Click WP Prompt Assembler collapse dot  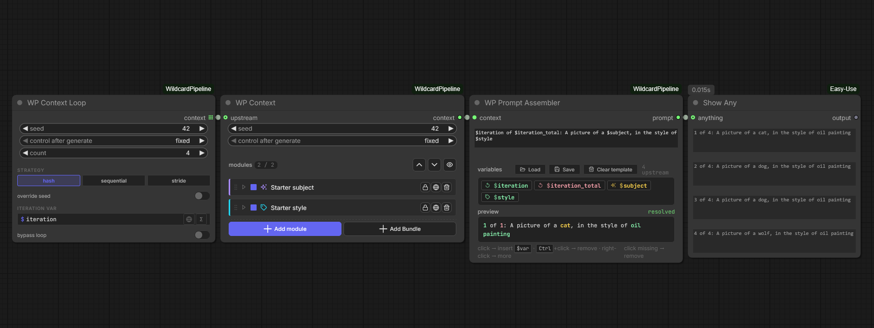click(477, 103)
